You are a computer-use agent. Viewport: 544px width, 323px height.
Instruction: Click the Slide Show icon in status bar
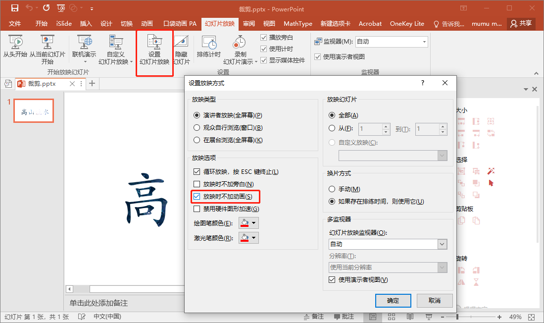[x=429, y=317]
